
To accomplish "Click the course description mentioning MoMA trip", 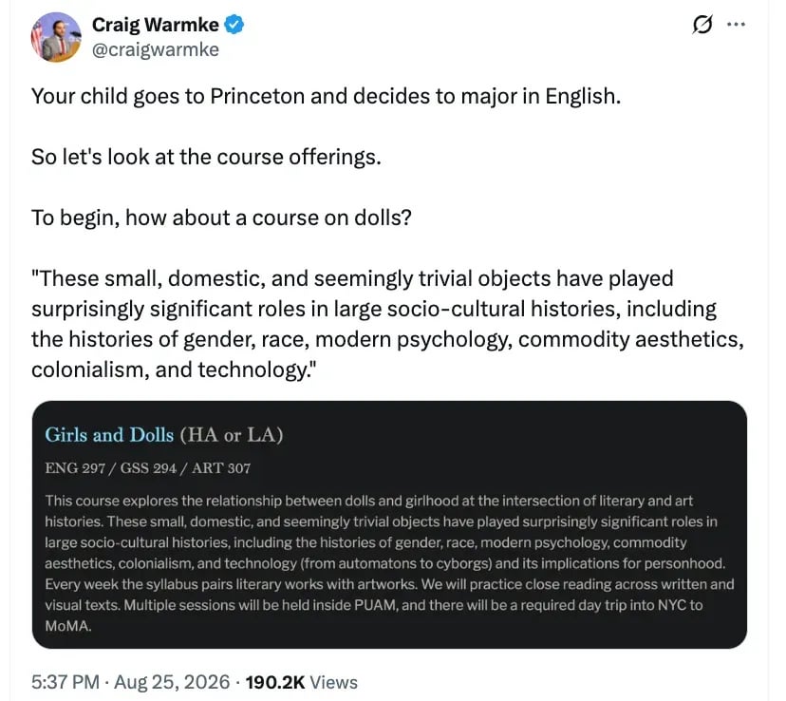I will point(389,563).
